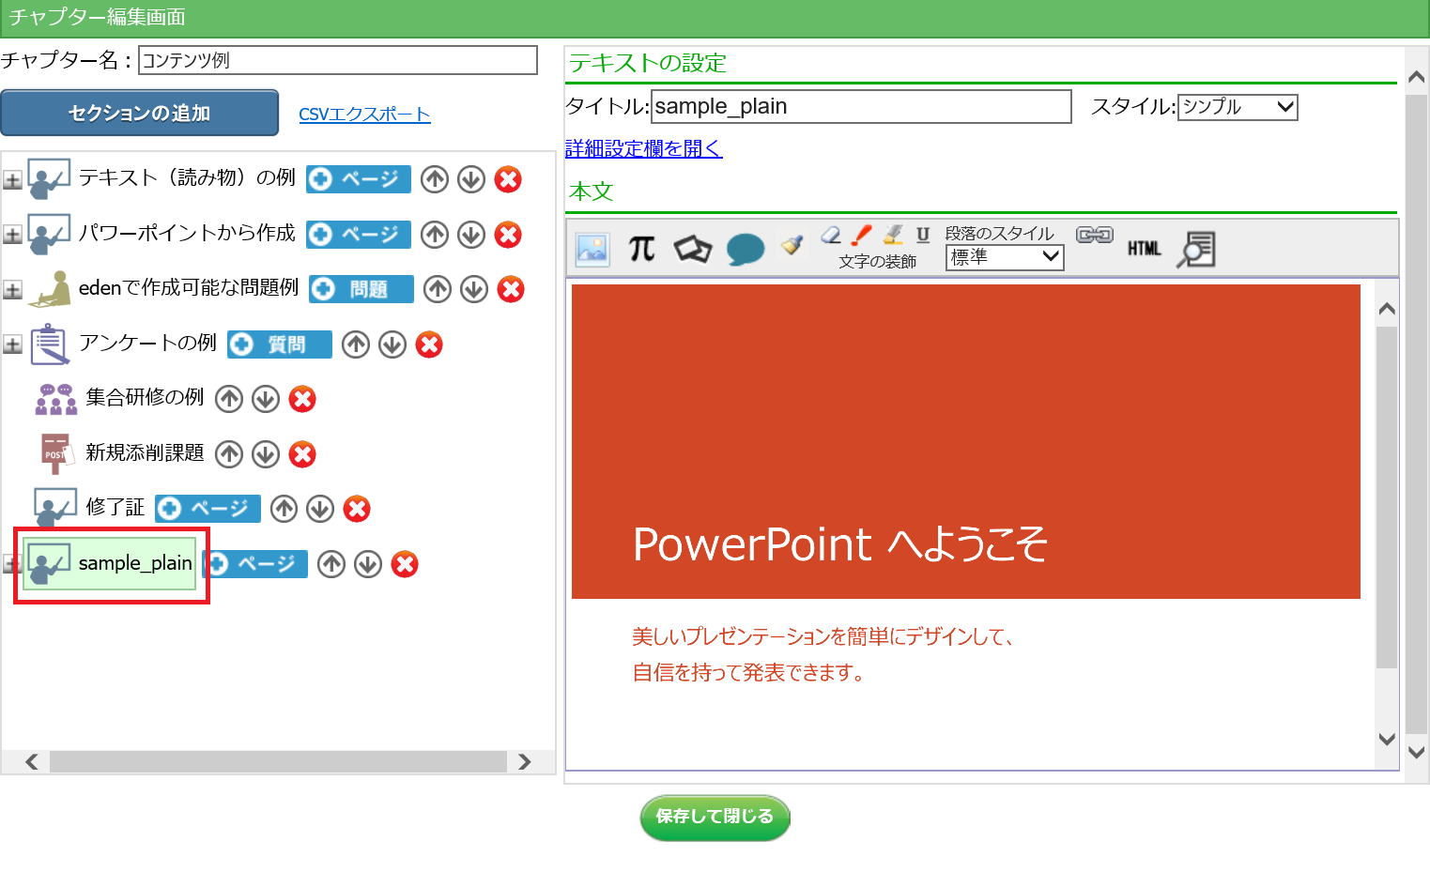This screenshot has height=872, width=1430.
Task: Move sample_plain section up
Action: [x=331, y=564]
